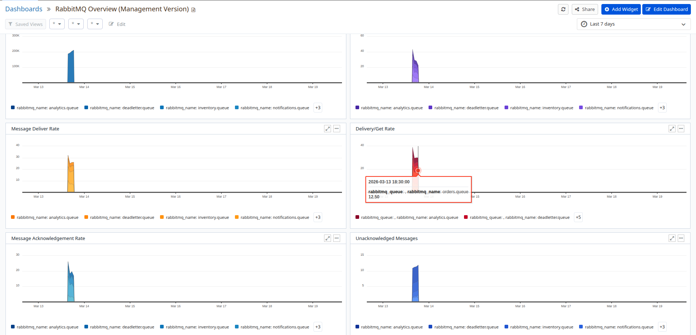The image size is (696, 335).
Task: Expand the +5 hidden series in Delivery/Get Rate
Action: (578, 217)
